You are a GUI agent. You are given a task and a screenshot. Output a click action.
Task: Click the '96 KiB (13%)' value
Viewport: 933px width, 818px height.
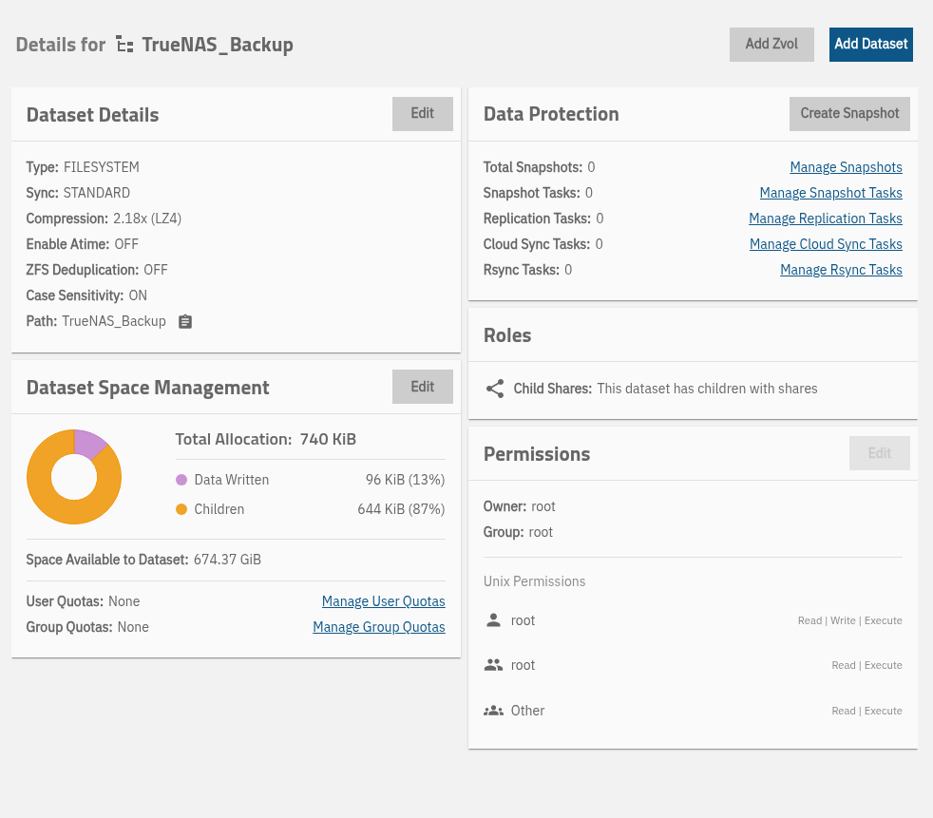405,480
